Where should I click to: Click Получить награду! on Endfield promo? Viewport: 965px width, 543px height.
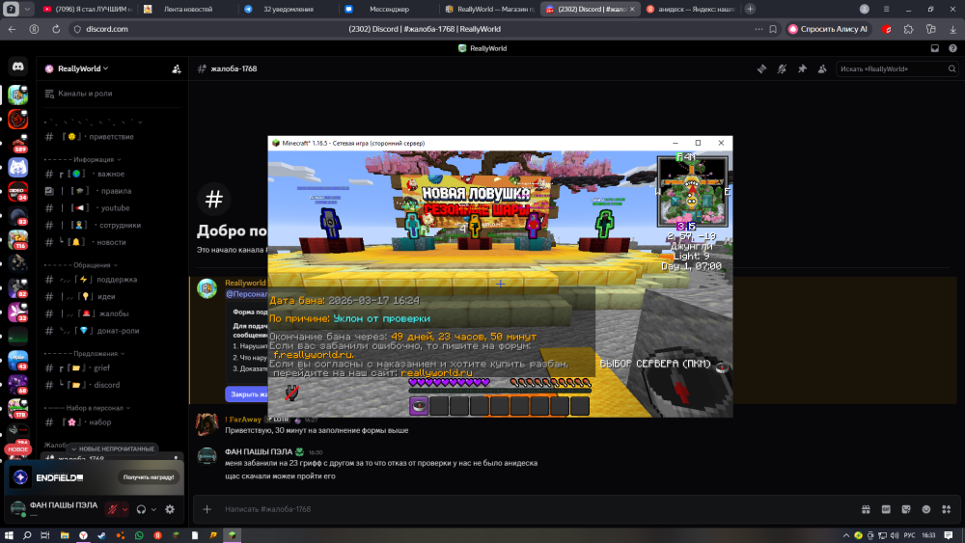(x=149, y=477)
